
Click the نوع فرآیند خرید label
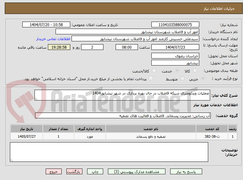pos(225,79)
